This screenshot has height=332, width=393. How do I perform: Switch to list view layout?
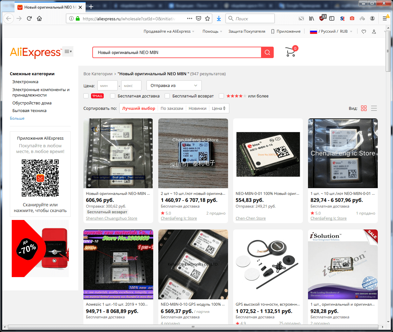[x=374, y=108]
